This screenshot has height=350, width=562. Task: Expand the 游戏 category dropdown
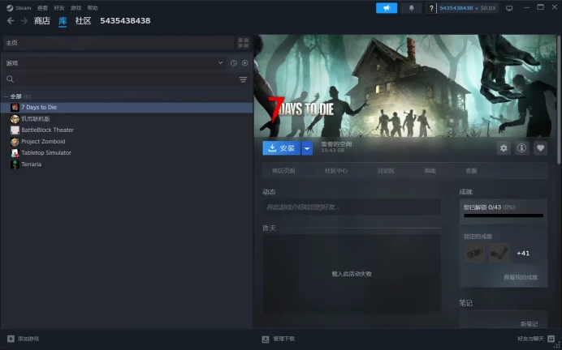point(220,63)
